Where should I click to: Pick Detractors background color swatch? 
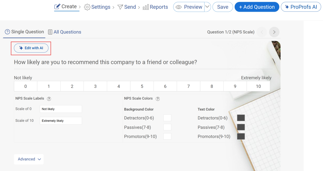(167, 118)
